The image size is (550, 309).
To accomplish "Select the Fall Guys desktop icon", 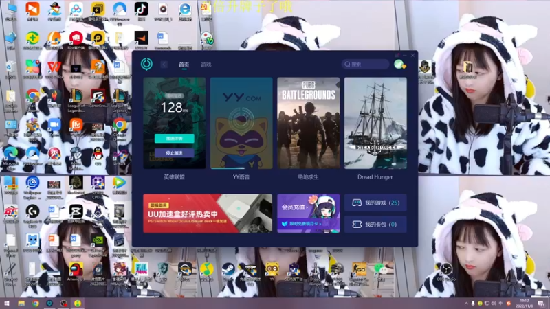I will 142,269.
